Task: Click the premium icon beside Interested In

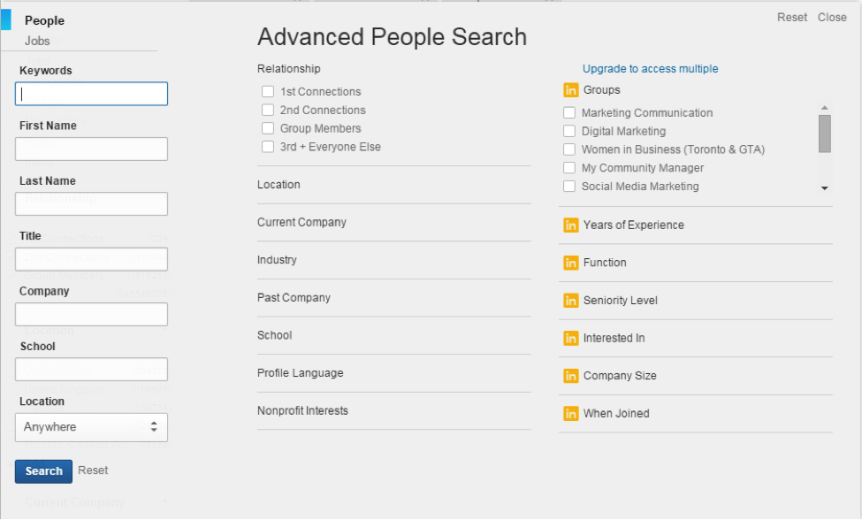Action: 570,338
